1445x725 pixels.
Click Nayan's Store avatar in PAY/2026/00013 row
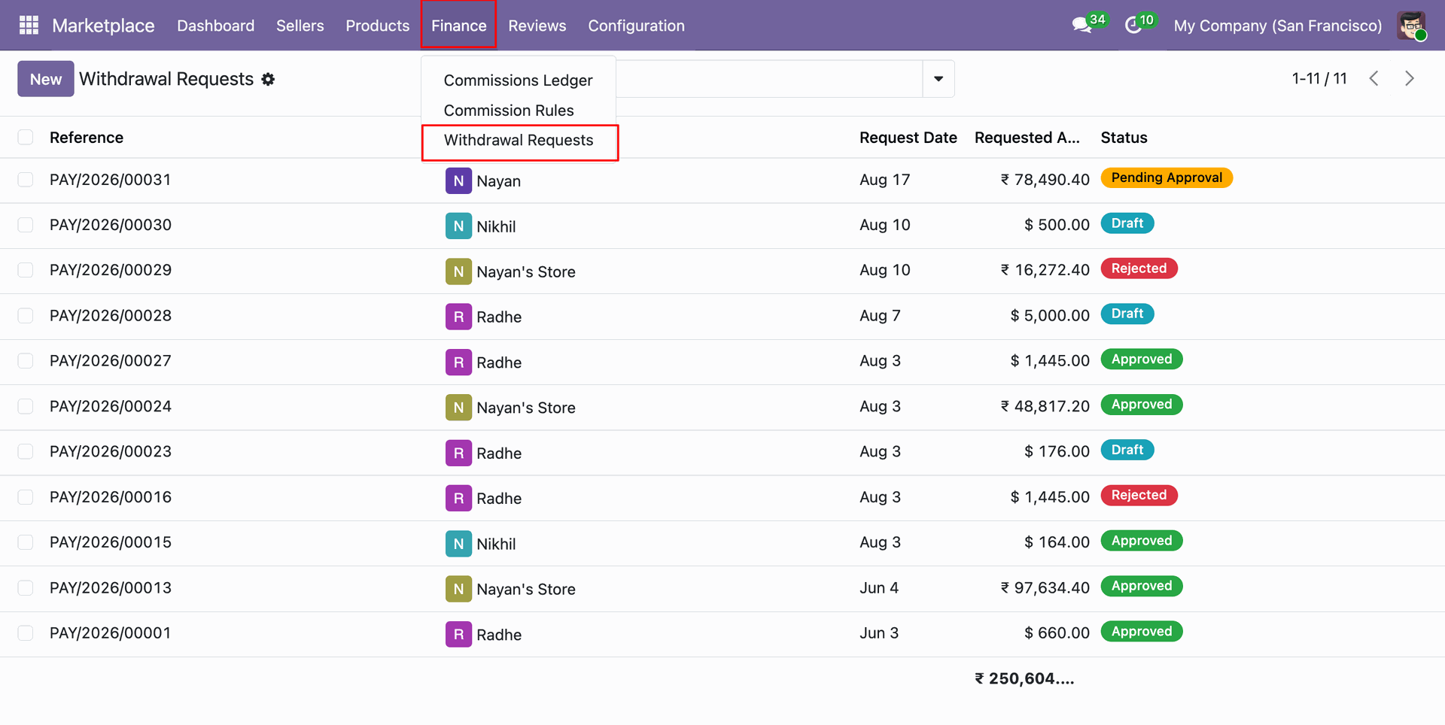coord(458,589)
